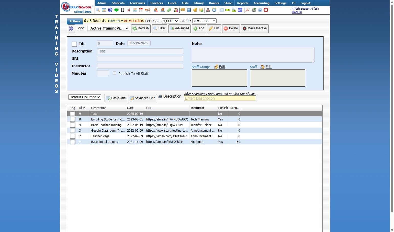This screenshot has height=232, width=394.
Task: Enable Publish To All Staff checkbox
Action: tap(114, 73)
